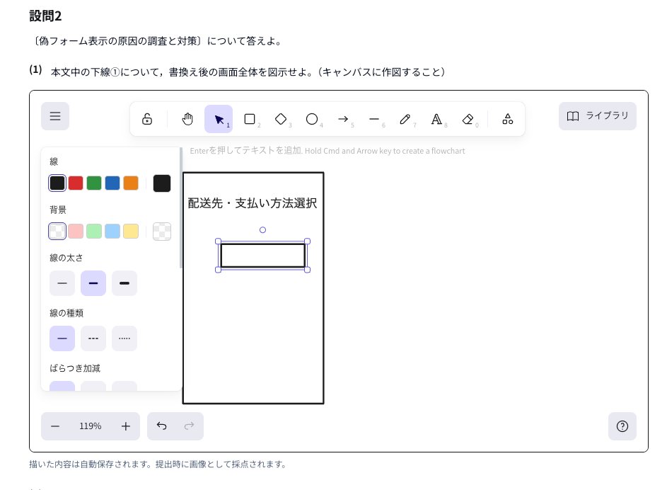Select the Line drawing tool

374,119
